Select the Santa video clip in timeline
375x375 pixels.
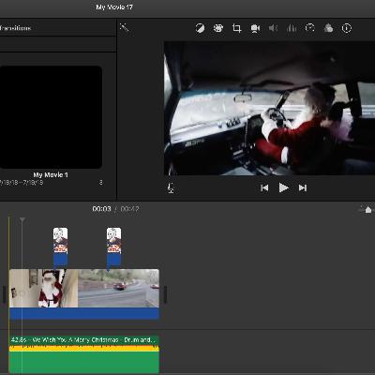(x=44, y=289)
